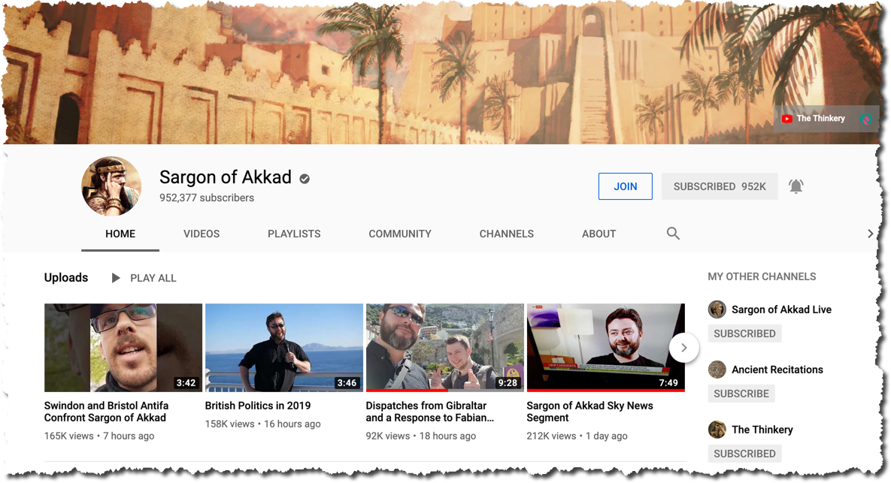
Task: Select the Community tab
Action: [x=400, y=234]
